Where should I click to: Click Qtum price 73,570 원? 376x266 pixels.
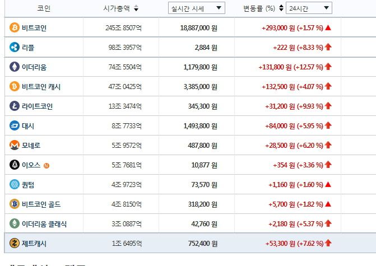pos(205,185)
